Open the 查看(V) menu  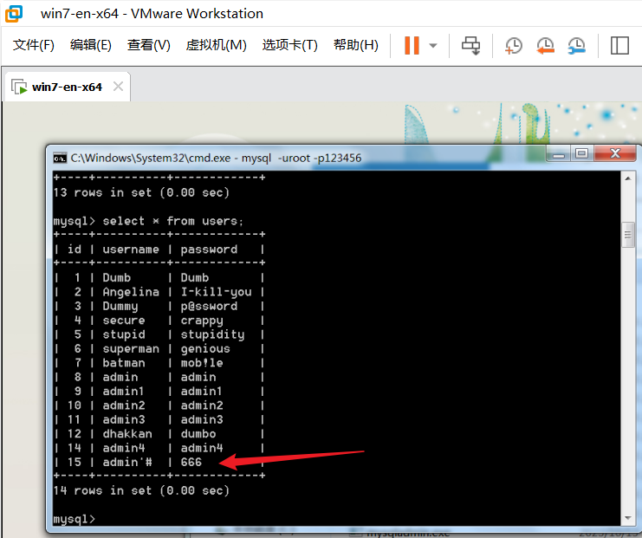pos(148,45)
